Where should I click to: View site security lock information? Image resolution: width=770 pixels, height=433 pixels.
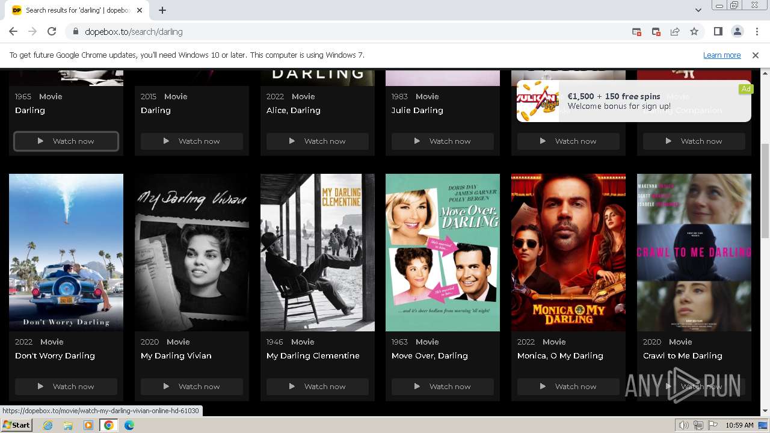[x=75, y=31]
